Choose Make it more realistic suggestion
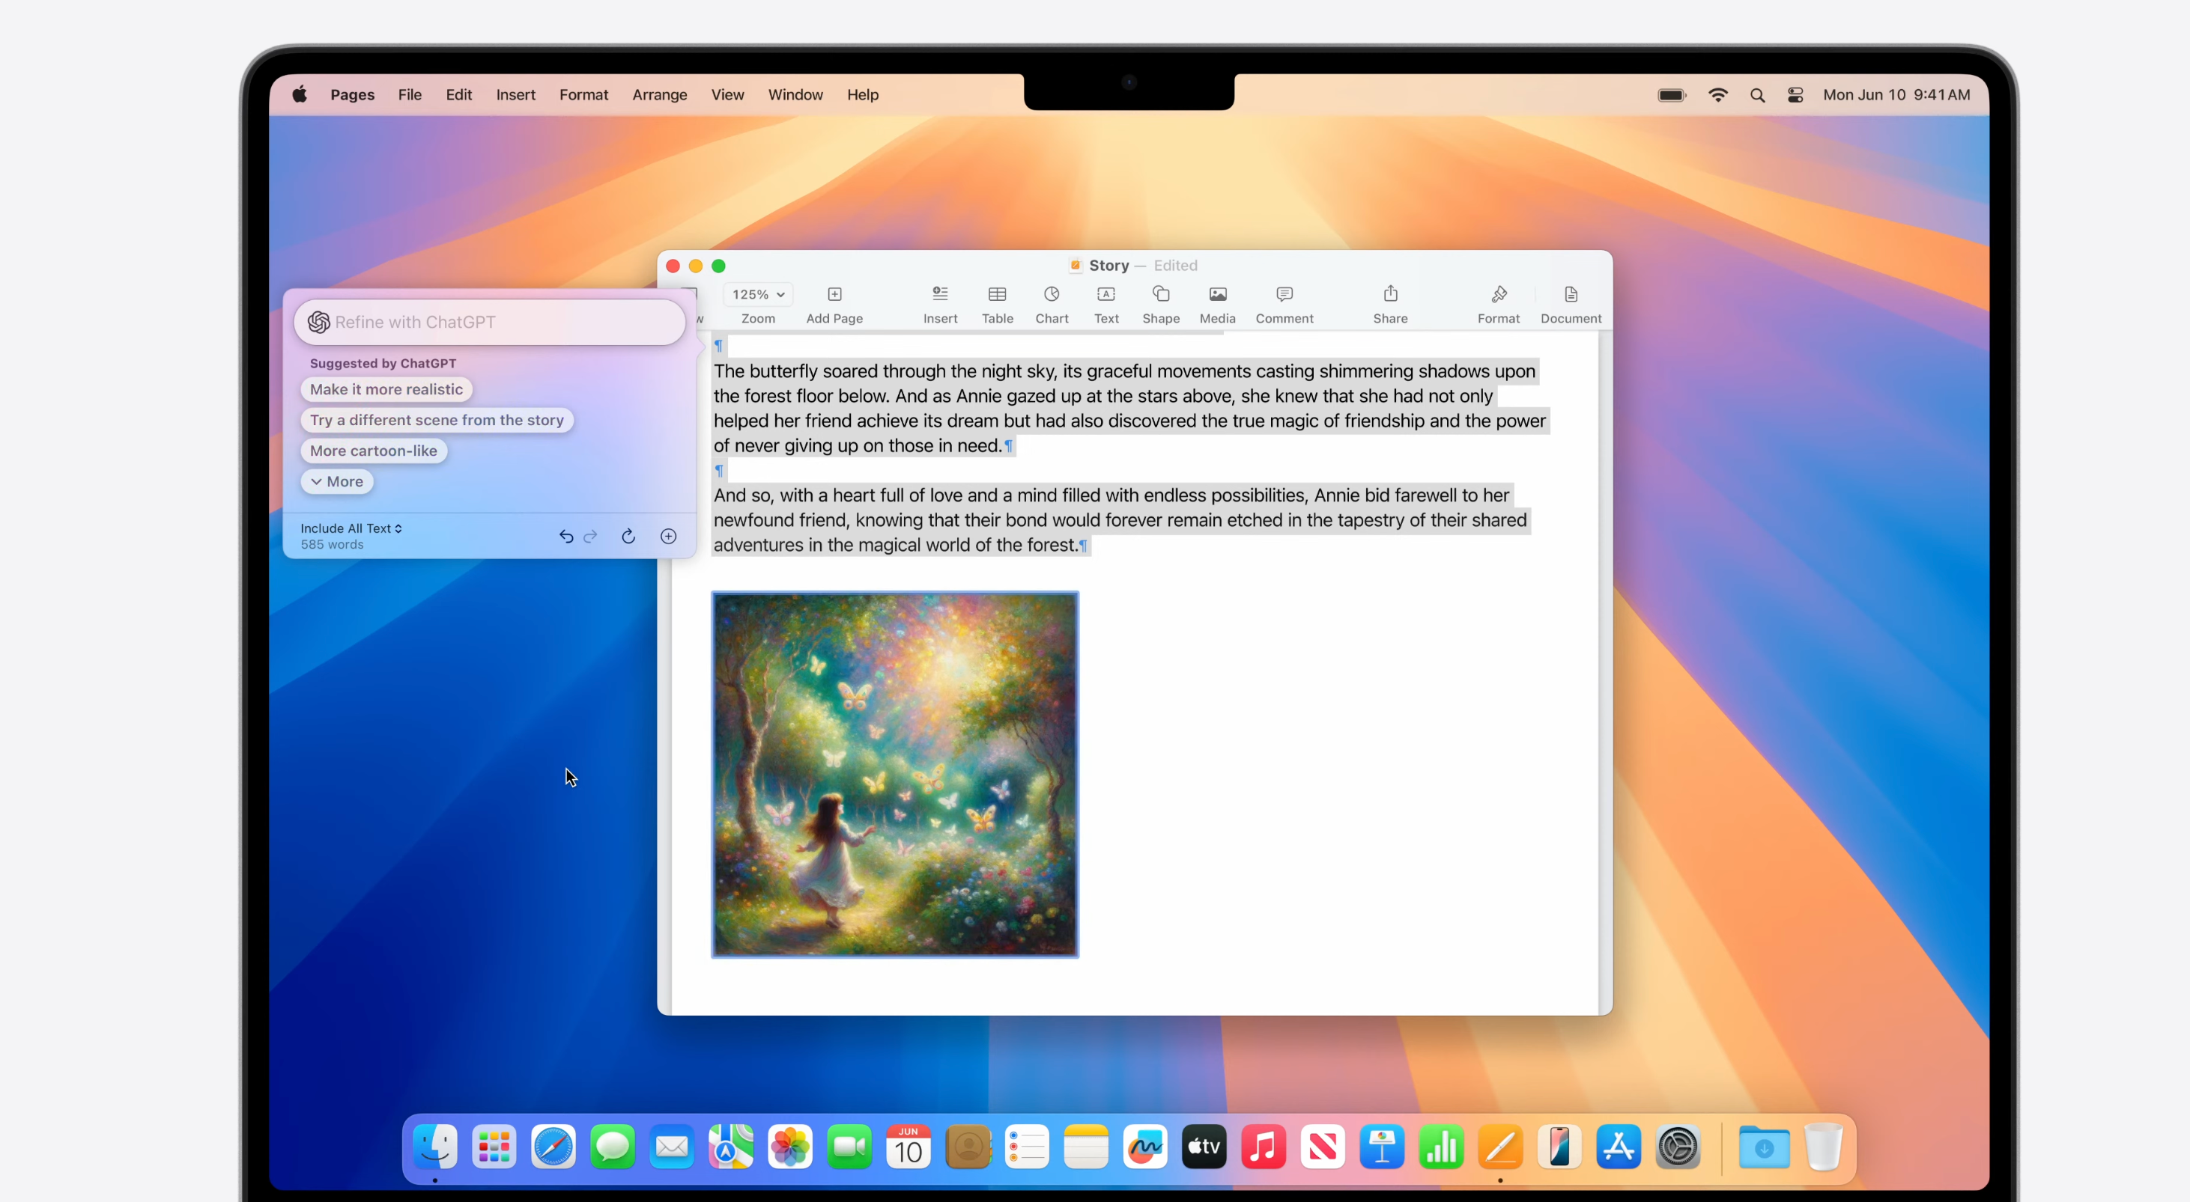The height and width of the screenshot is (1202, 2190). pos(386,389)
